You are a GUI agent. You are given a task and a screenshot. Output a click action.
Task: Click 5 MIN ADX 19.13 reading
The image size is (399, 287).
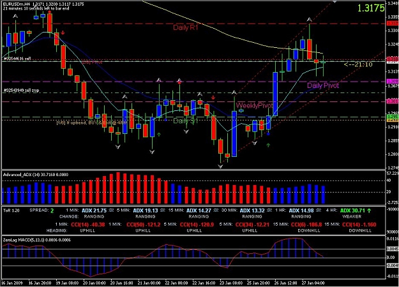point(146,210)
